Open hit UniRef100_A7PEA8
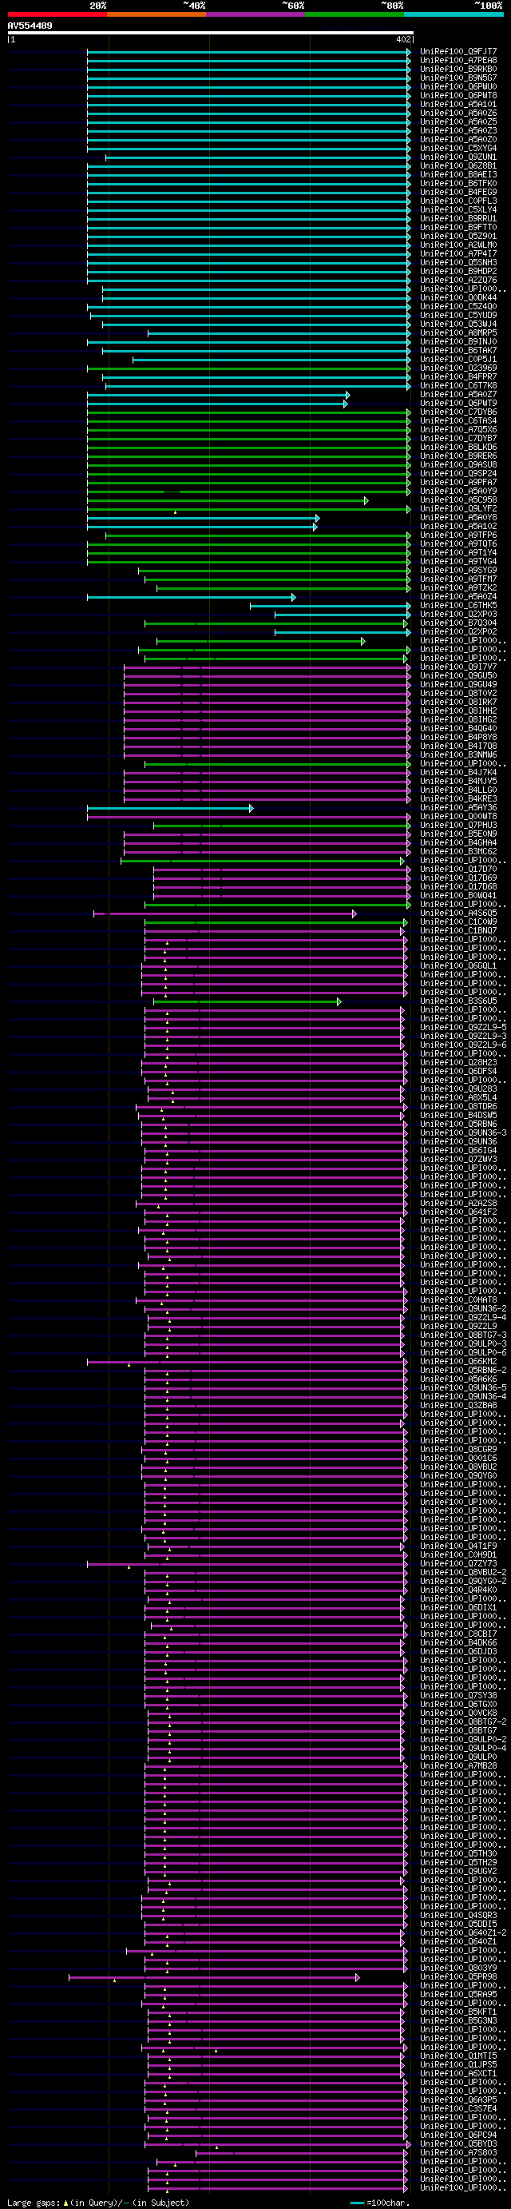511x2209 pixels. click(458, 60)
